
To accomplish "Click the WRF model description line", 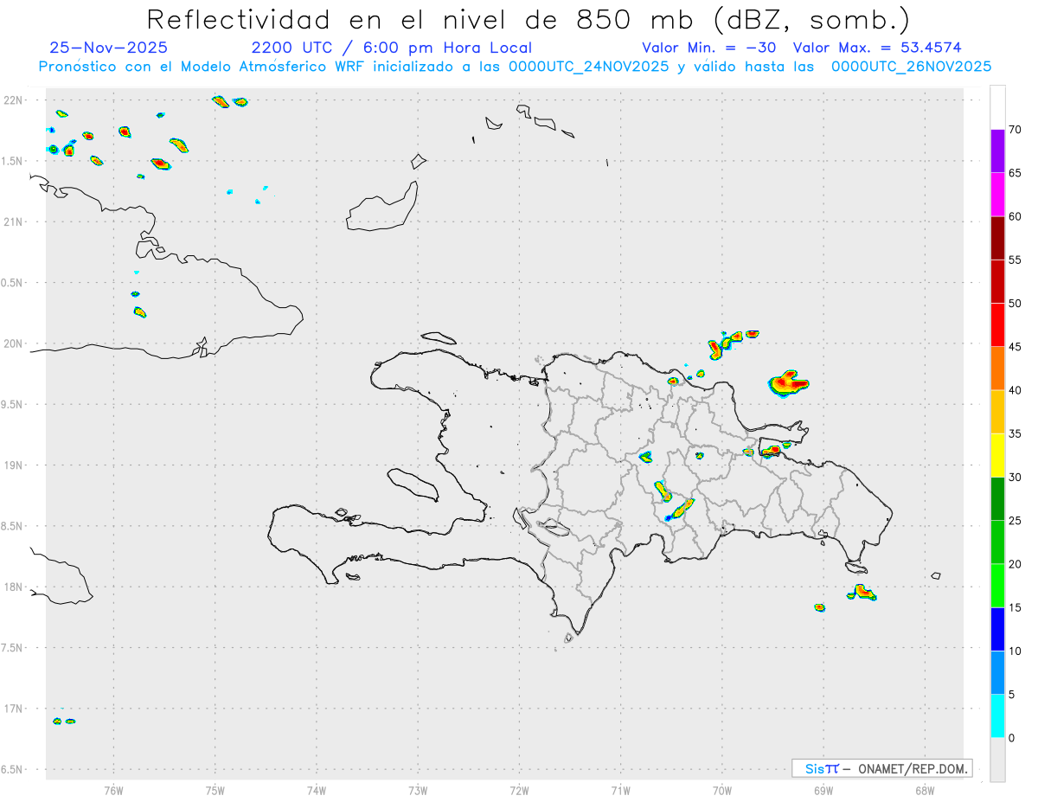I will point(515,66).
